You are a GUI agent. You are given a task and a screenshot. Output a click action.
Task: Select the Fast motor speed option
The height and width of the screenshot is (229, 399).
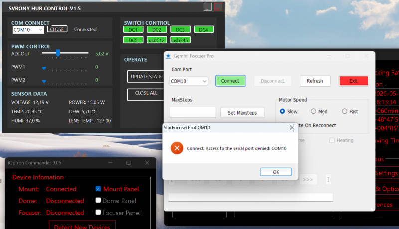(x=344, y=111)
